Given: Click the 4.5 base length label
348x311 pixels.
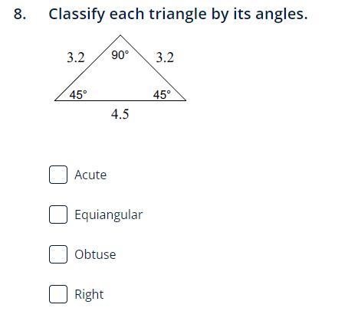Looking at the screenshot, I should [120, 114].
